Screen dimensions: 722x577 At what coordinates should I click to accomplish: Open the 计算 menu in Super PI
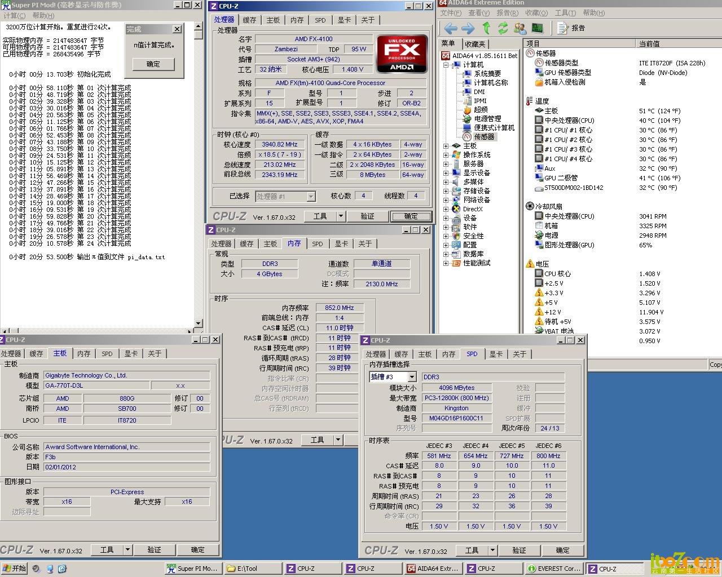point(14,15)
